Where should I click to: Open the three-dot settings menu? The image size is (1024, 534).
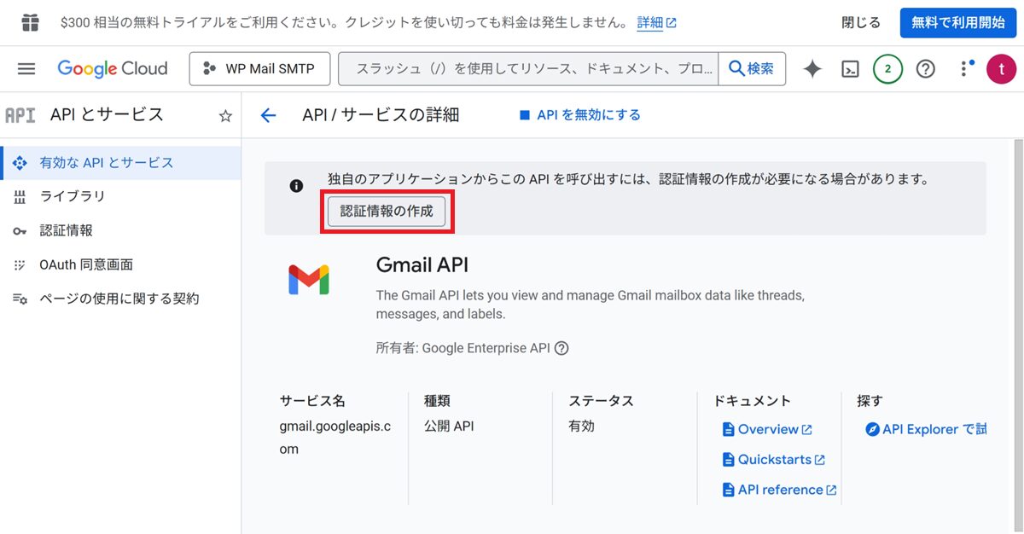(x=965, y=69)
